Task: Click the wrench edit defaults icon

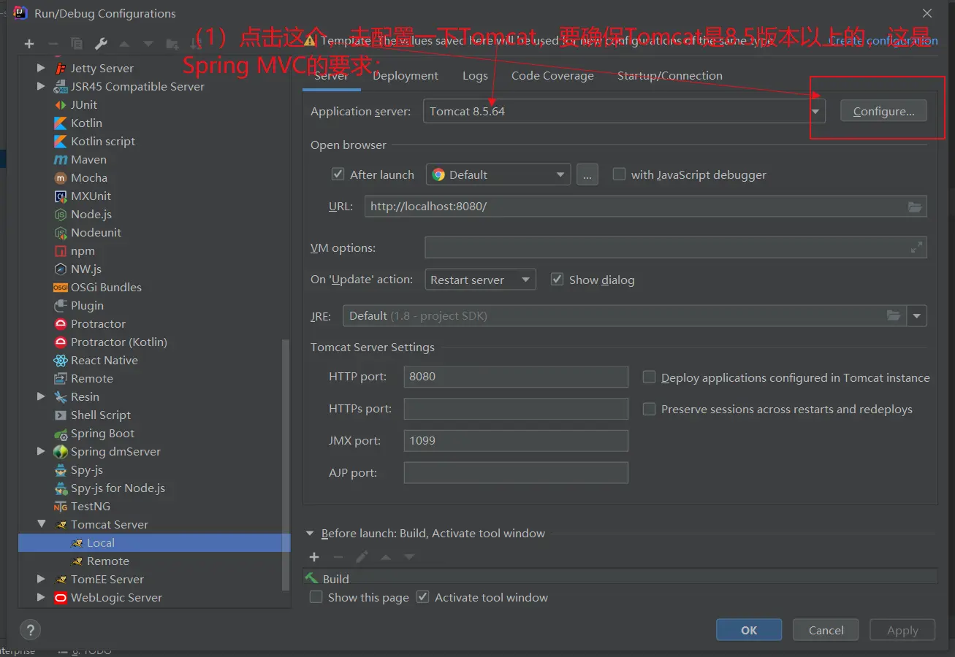Action: pos(101,44)
